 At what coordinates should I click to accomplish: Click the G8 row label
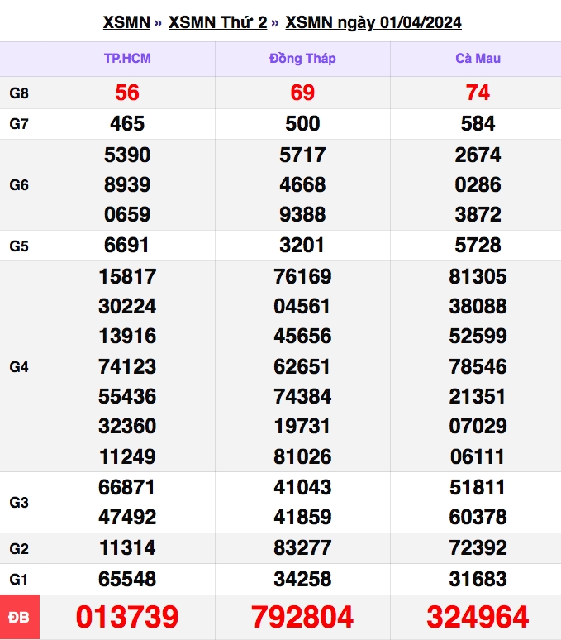(x=19, y=93)
